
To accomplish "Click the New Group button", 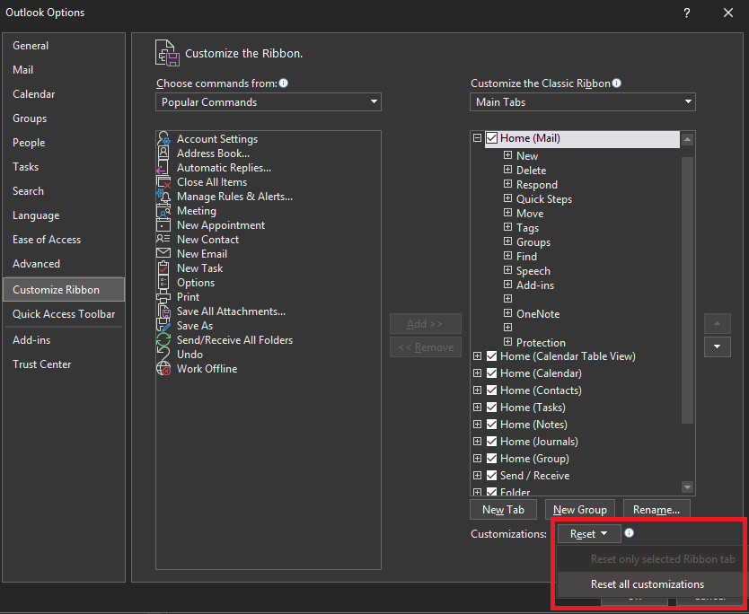I will (580, 510).
